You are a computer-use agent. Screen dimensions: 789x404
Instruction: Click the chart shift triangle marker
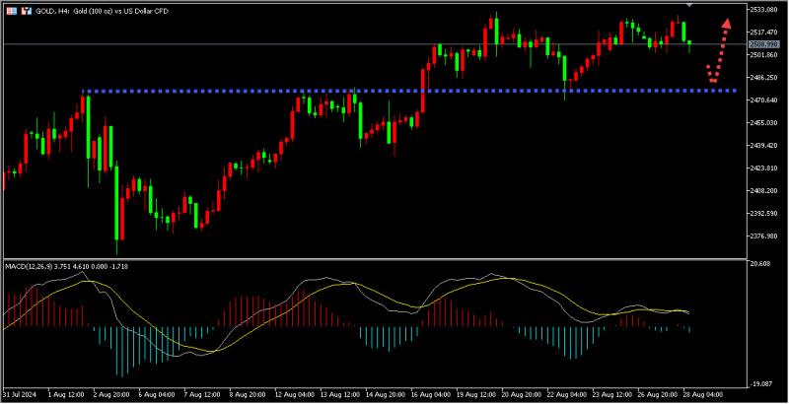[x=689, y=5]
